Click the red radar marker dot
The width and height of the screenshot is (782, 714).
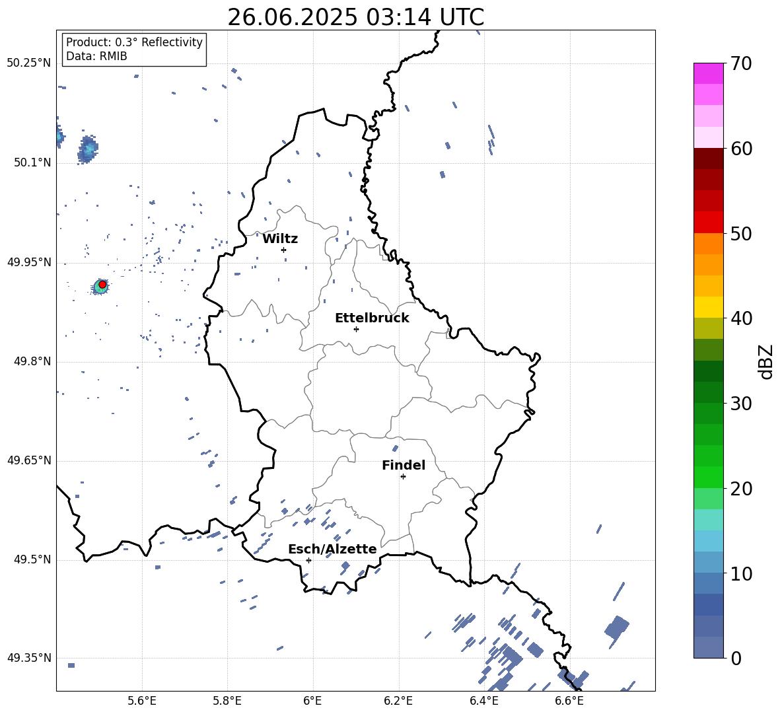[102, 284]
